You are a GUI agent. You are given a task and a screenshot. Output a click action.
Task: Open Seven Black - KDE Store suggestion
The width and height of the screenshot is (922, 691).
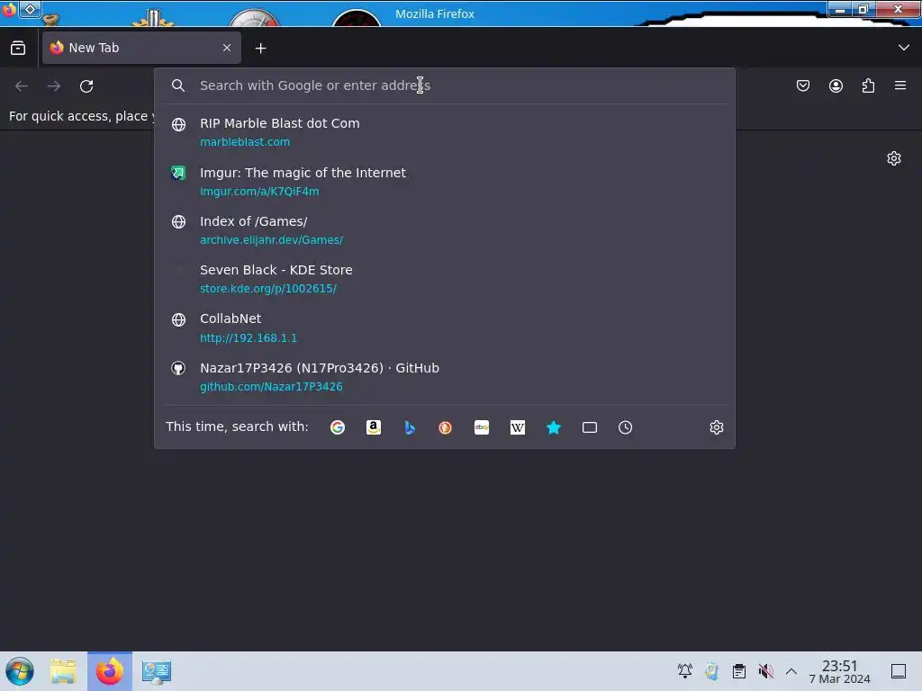click(445, 279)
